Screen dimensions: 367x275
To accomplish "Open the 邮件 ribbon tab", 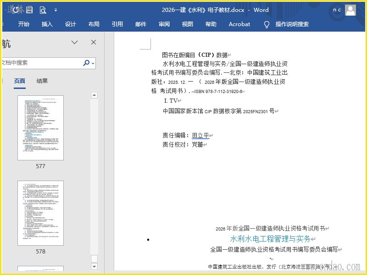I will [x=141, y=24].
